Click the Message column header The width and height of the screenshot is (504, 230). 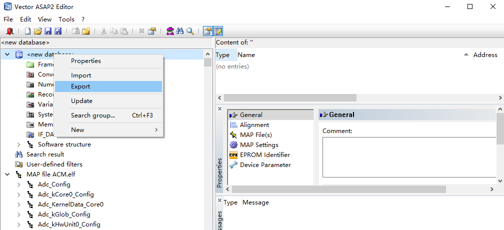(x=255, y=202)
